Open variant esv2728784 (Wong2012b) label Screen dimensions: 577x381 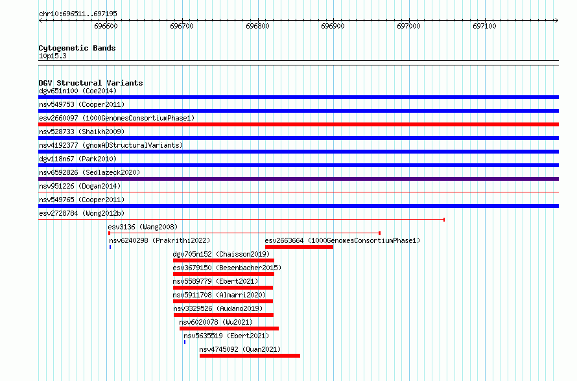(82, 213)
